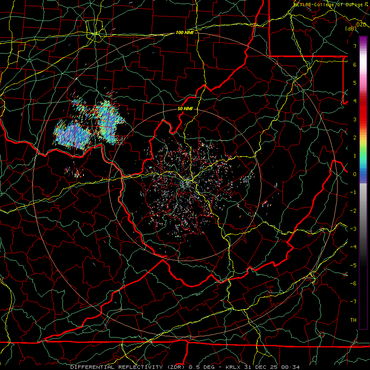Click the 5 dB scale label
Viewport: 370px width, 370px height.
(x=355, y=83)
